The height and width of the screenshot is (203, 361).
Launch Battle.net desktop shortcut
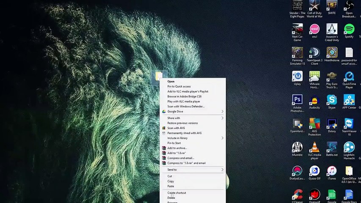coord(332,149)
